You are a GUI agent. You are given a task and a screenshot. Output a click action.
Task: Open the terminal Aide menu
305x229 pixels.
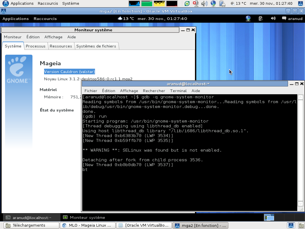coord(196,91)
